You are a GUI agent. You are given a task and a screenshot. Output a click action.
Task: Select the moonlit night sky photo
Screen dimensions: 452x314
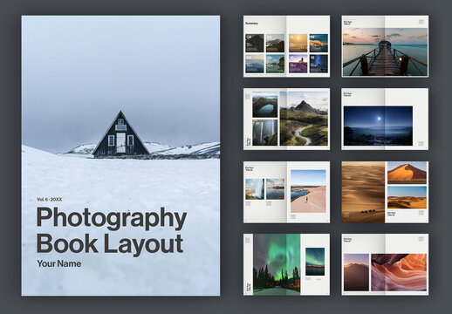click(x=378, y=126)
